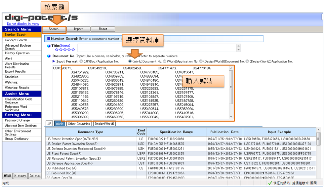The width and height of the screenshot is (325, 188).
Task: Click the title memo text field
Action: pos(157,48)
